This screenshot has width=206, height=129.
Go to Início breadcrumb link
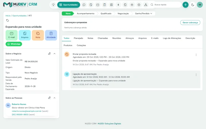tap(8, 15)
